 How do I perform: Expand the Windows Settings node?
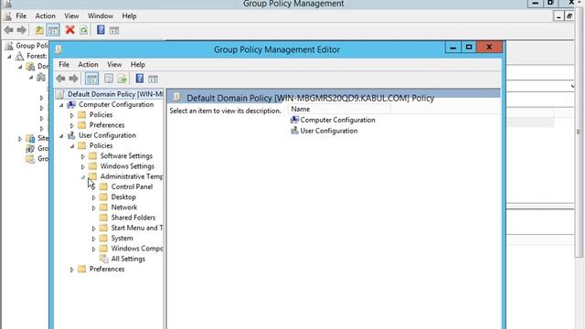83,166
